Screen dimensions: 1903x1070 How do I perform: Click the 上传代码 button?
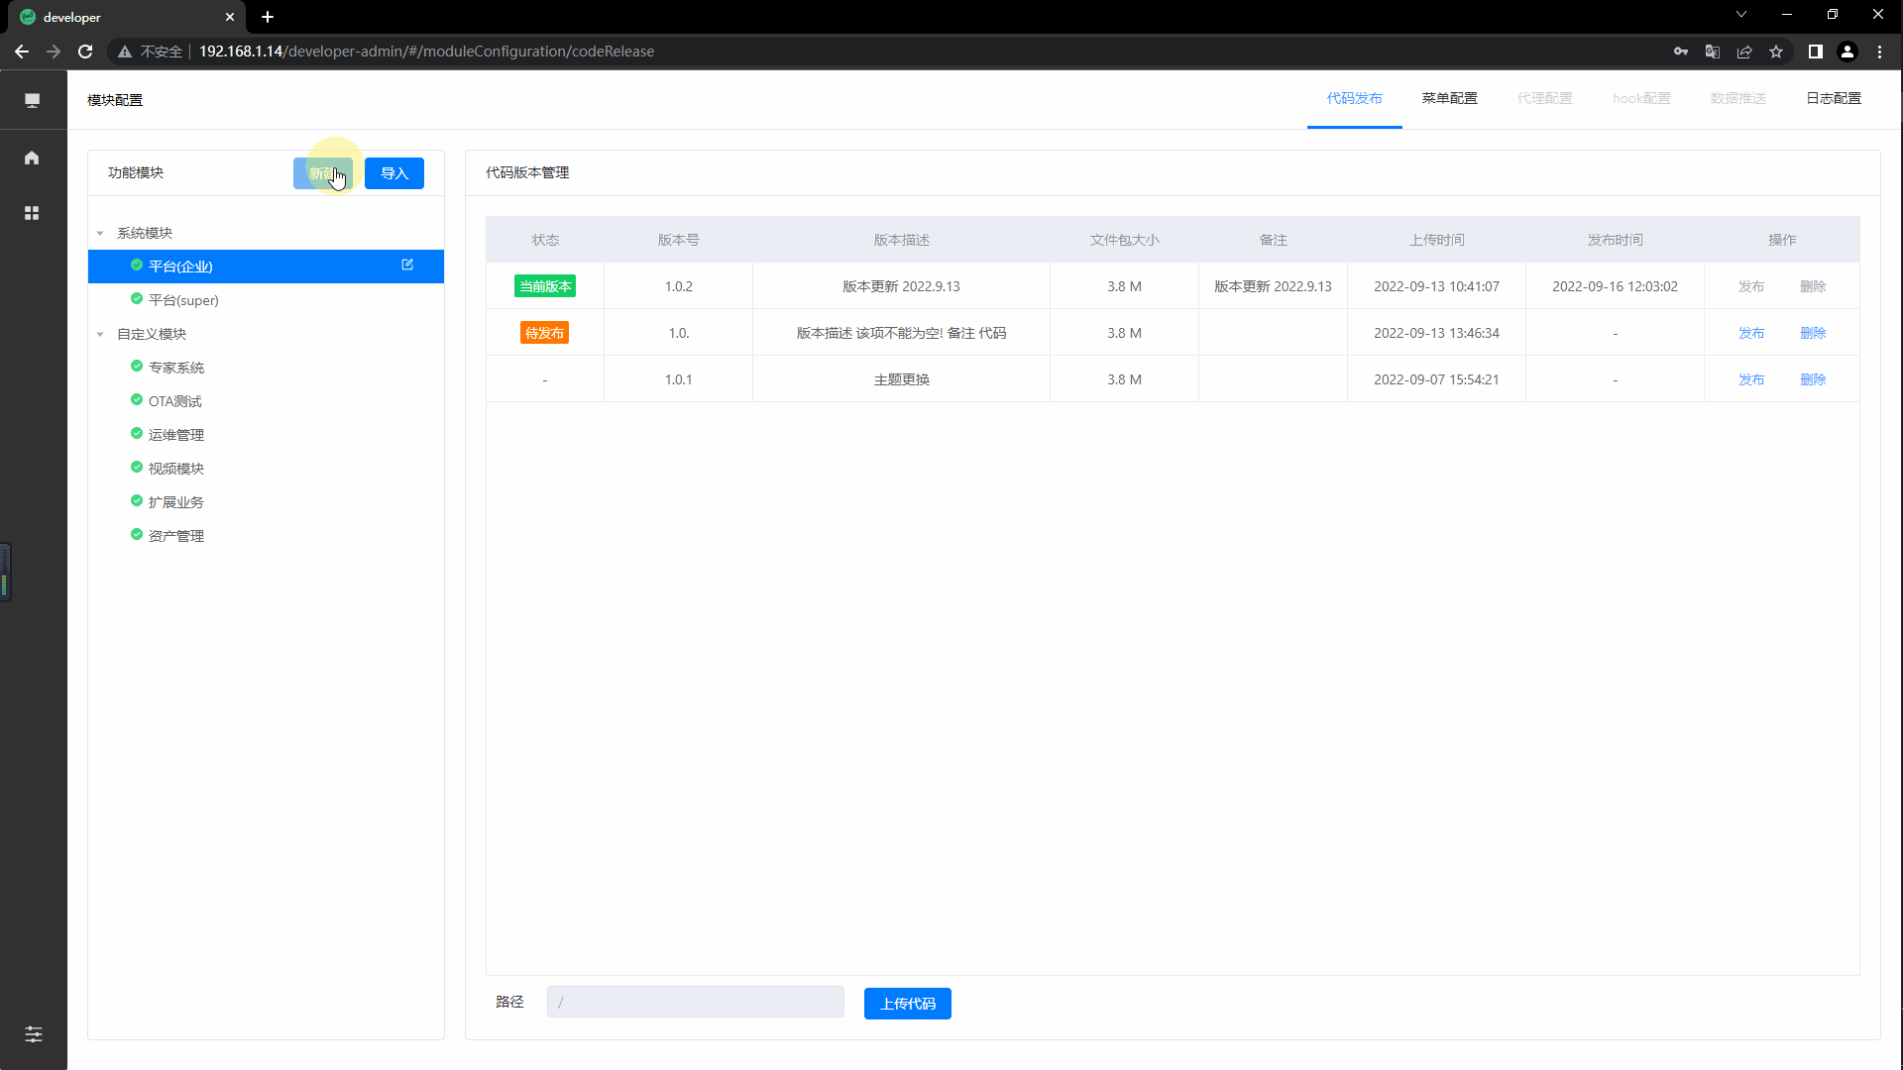pos(907,1004)
